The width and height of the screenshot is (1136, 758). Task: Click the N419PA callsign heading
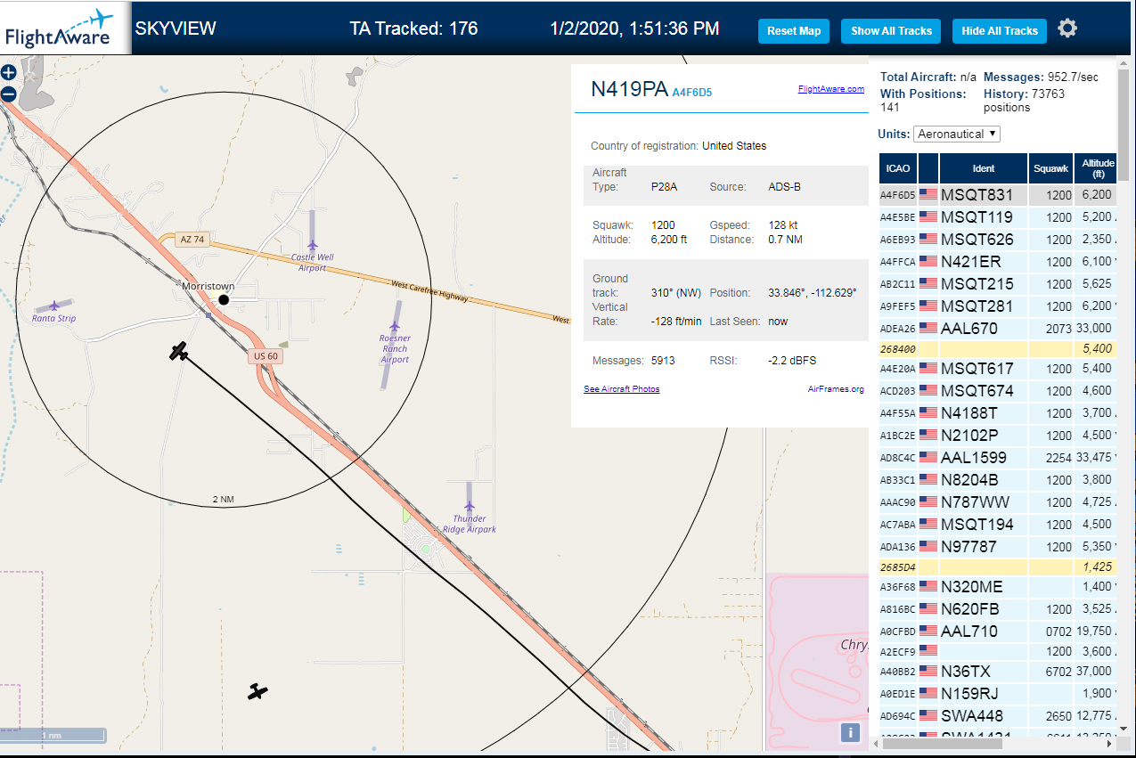(x=629, y=89)
